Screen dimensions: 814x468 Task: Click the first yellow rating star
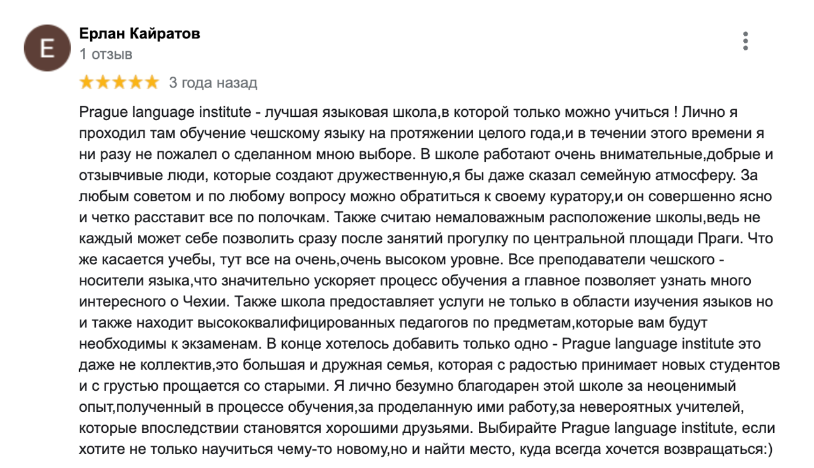tap(87, 82)
